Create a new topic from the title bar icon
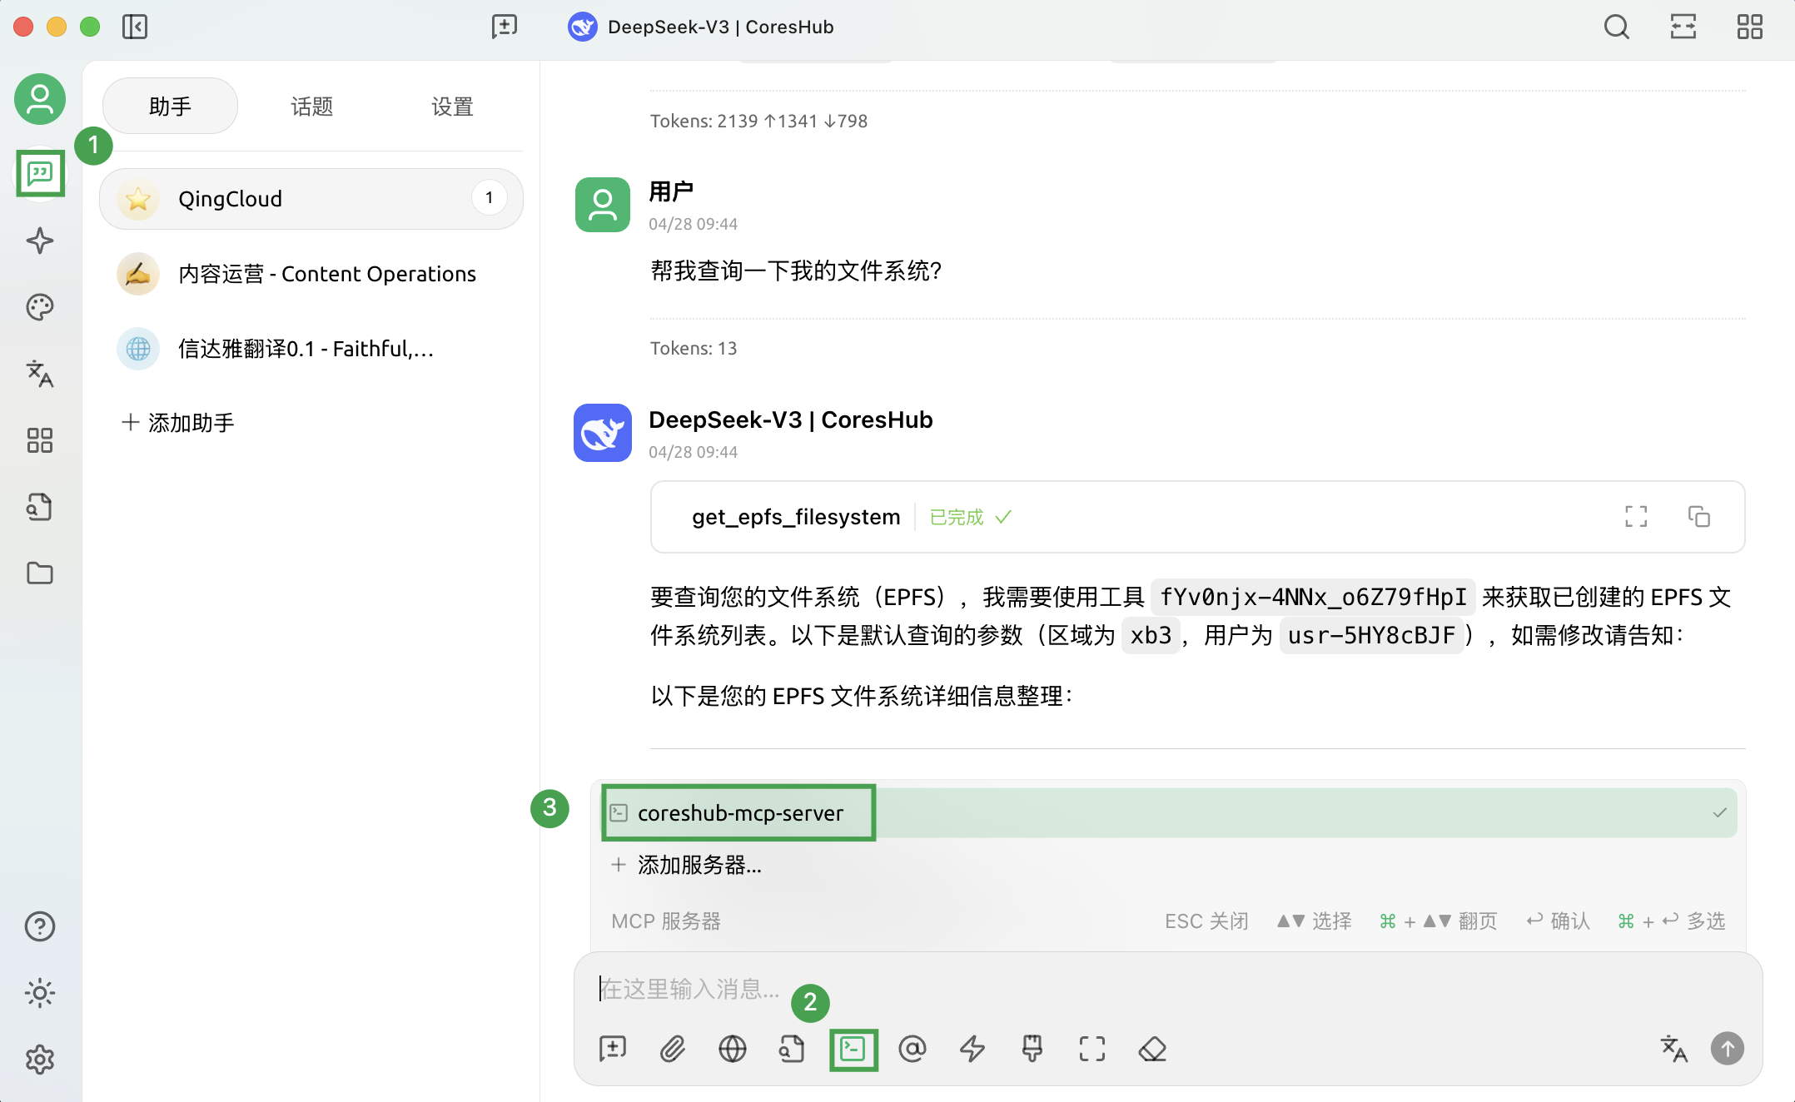This screenshot has height=1102, width=1795. tap(505, 27)
